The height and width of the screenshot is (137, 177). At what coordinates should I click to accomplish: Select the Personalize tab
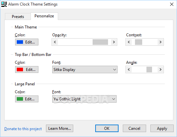tap(44, 16)
